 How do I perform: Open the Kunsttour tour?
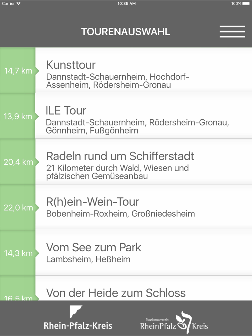click(144, 71)
